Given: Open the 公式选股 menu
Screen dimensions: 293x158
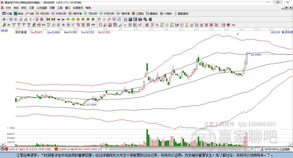Looking at the screenshot, I should click(x=42, y=8).
